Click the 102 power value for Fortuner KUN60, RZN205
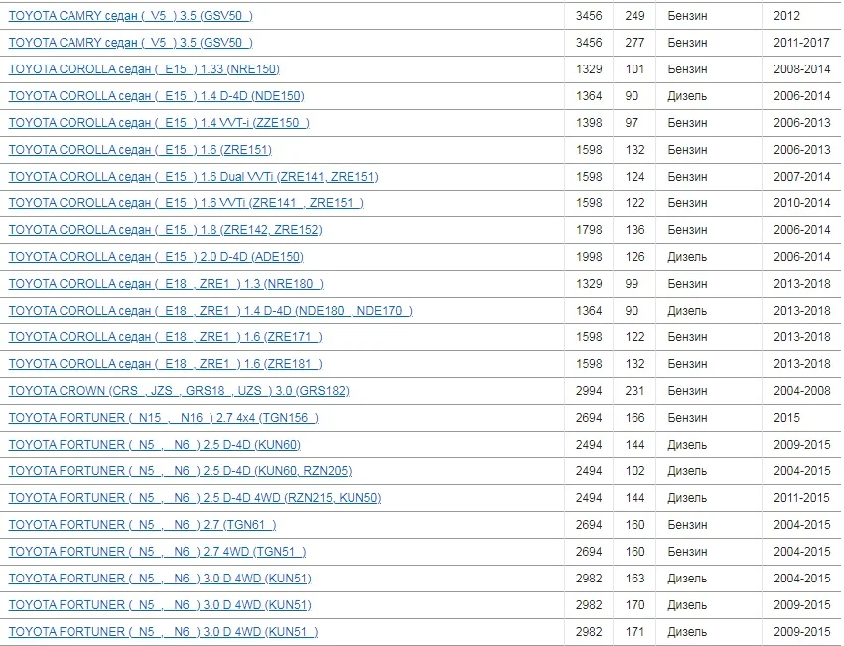844x646 pixels. pos(635,471)
